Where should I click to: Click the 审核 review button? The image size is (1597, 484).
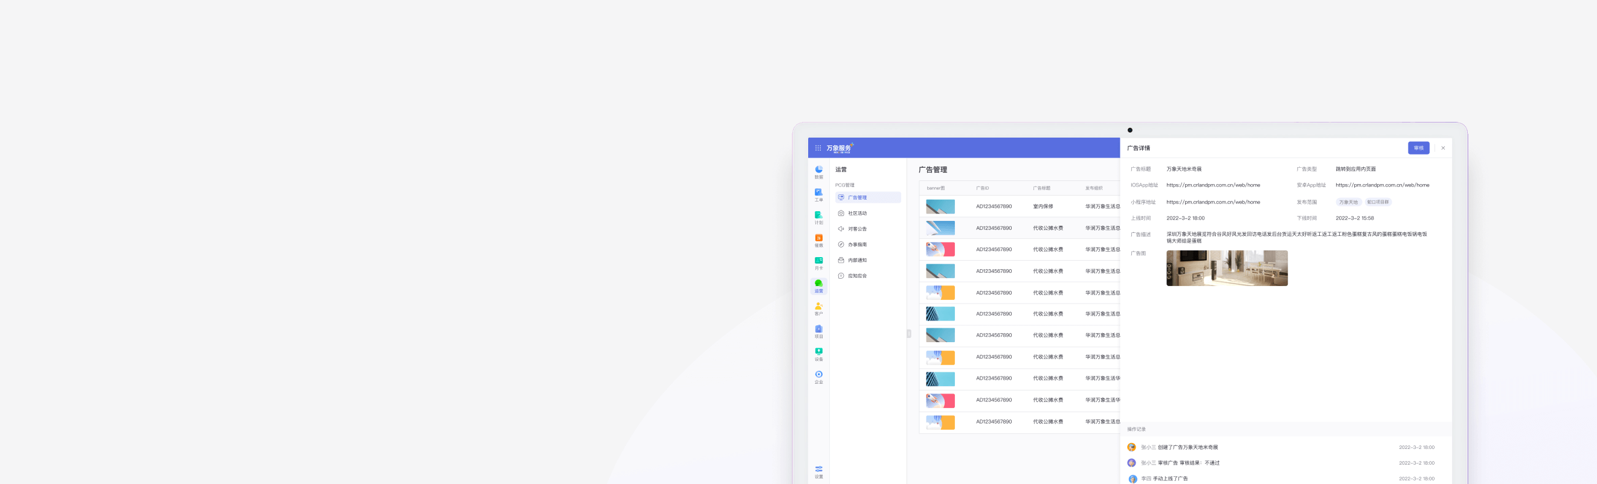(x=1418, y=148)
